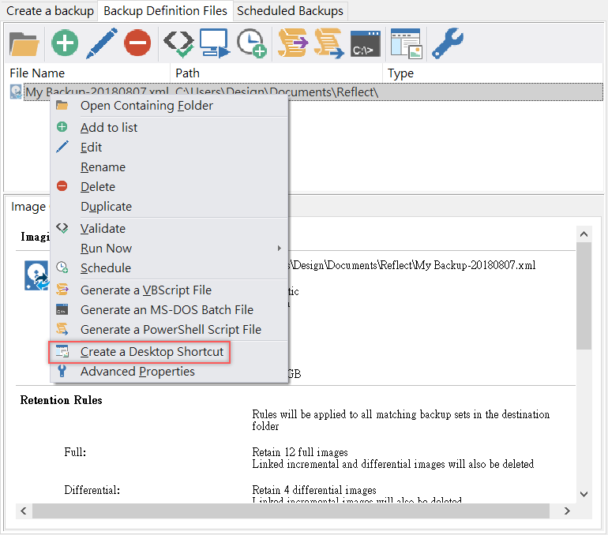Click the Retention Rules heading

62,400
